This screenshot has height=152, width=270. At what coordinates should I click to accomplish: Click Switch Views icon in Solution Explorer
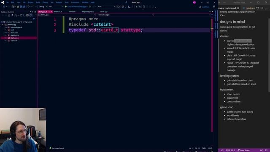[x=12, y=15]
